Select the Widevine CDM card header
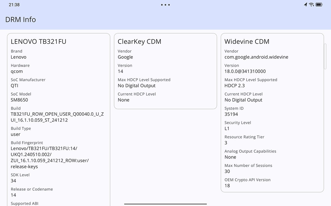The width and height of the screenshot is (331, 206). click(247, 41)
